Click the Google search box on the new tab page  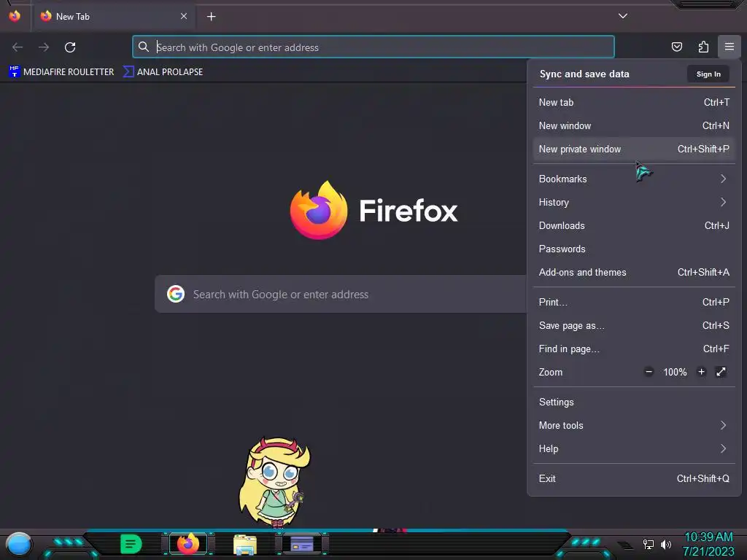click(x=340, y=295)
